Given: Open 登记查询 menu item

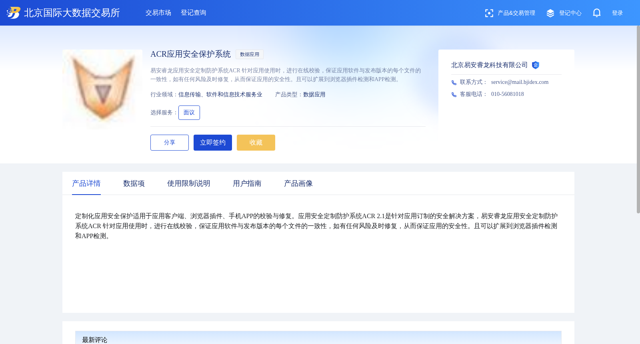Looking at the screenshot, I should 194,13.
